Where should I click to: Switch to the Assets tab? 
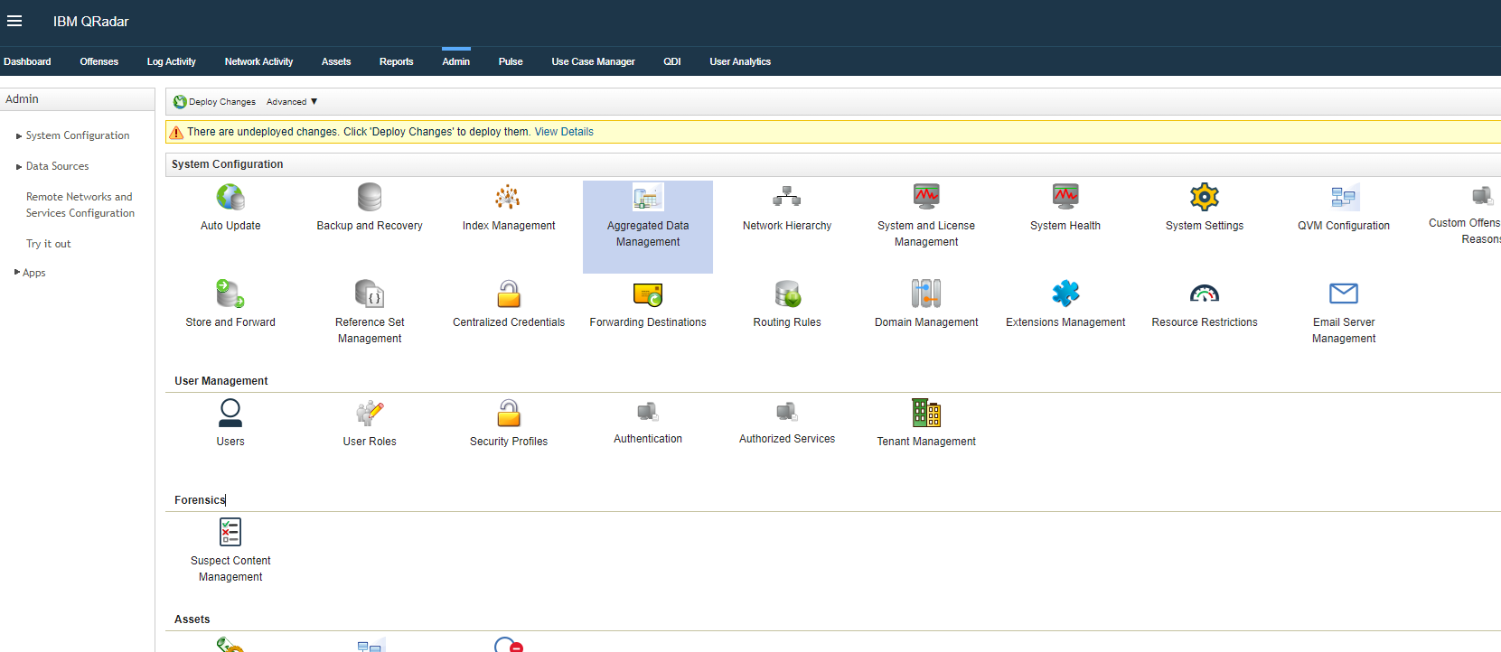(336, 61)
